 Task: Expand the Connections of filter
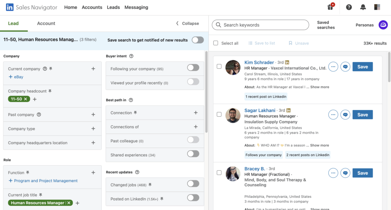pos(196,127)
